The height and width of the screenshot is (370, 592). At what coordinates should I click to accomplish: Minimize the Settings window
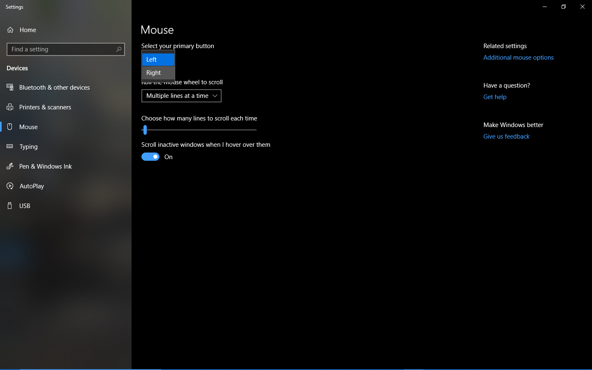545,7
